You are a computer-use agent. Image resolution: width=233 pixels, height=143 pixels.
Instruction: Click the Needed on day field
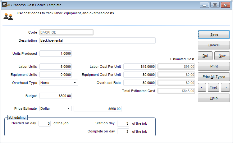[44, 123]
